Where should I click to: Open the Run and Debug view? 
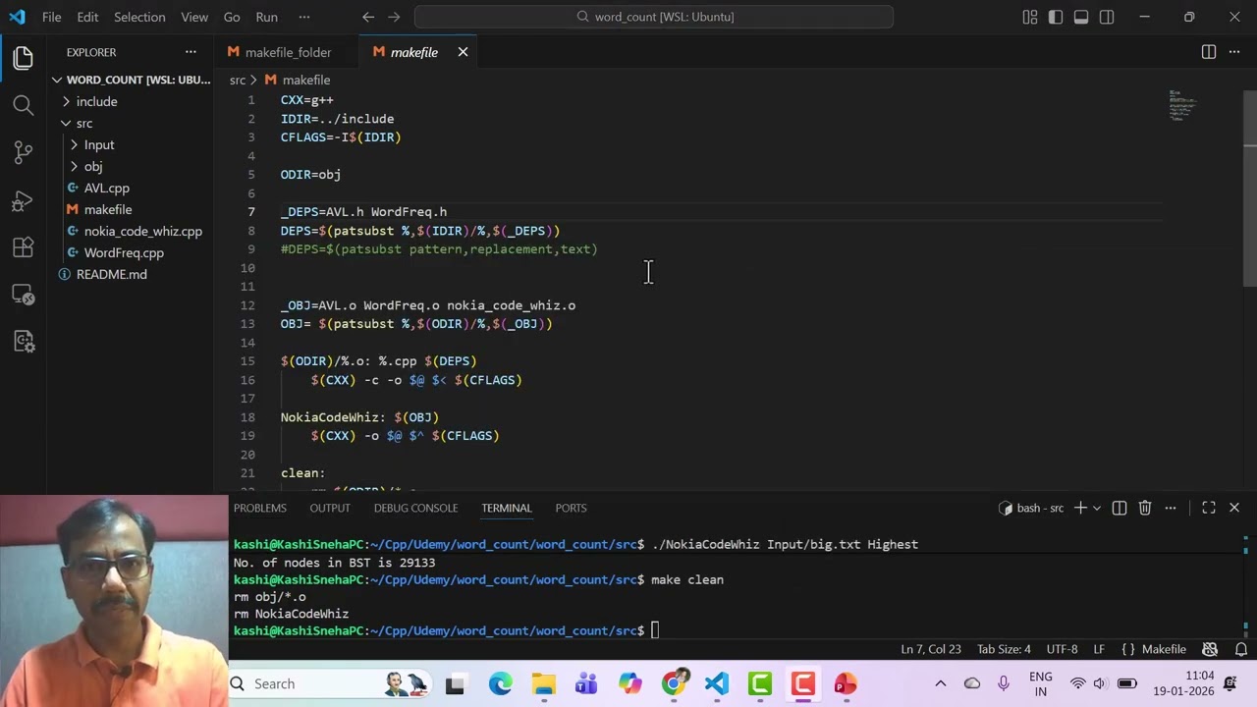click(24, 200)
